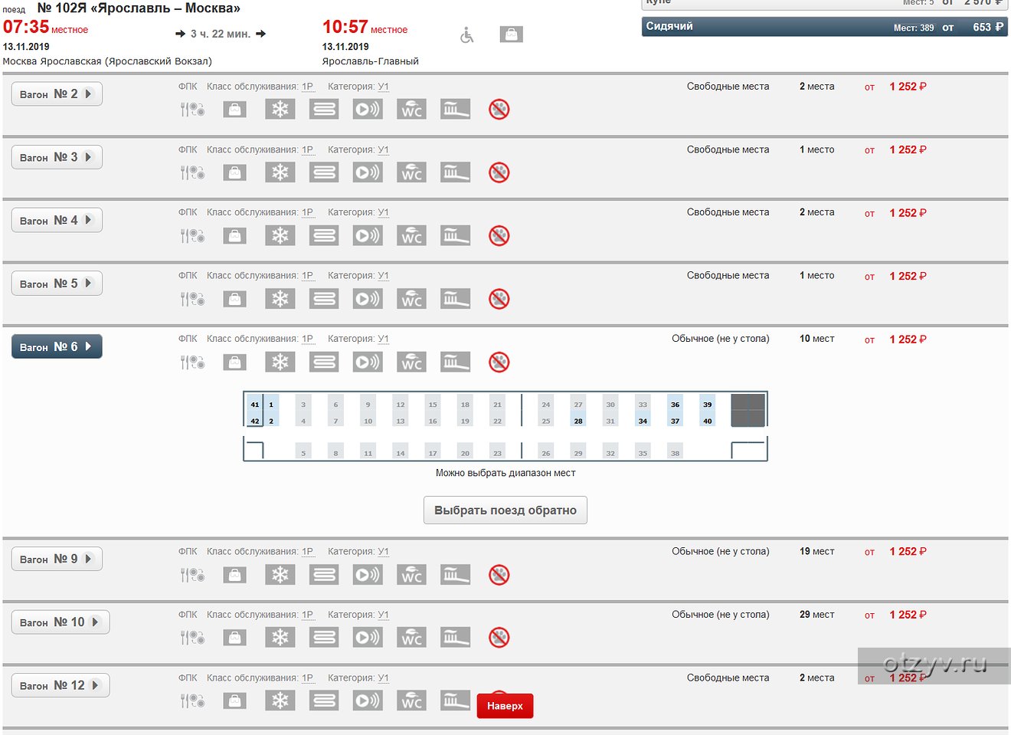This screenshot has width=1011, height=735.
Task: Select seat 28 in the wagon 6 seat map
Action: click(578, 421)
